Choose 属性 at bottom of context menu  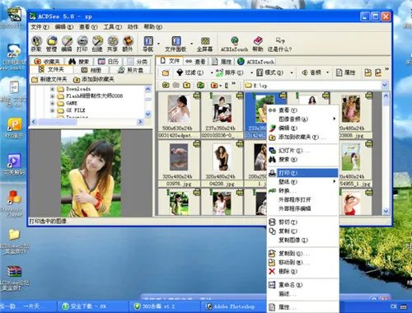(x=302, y=307)
